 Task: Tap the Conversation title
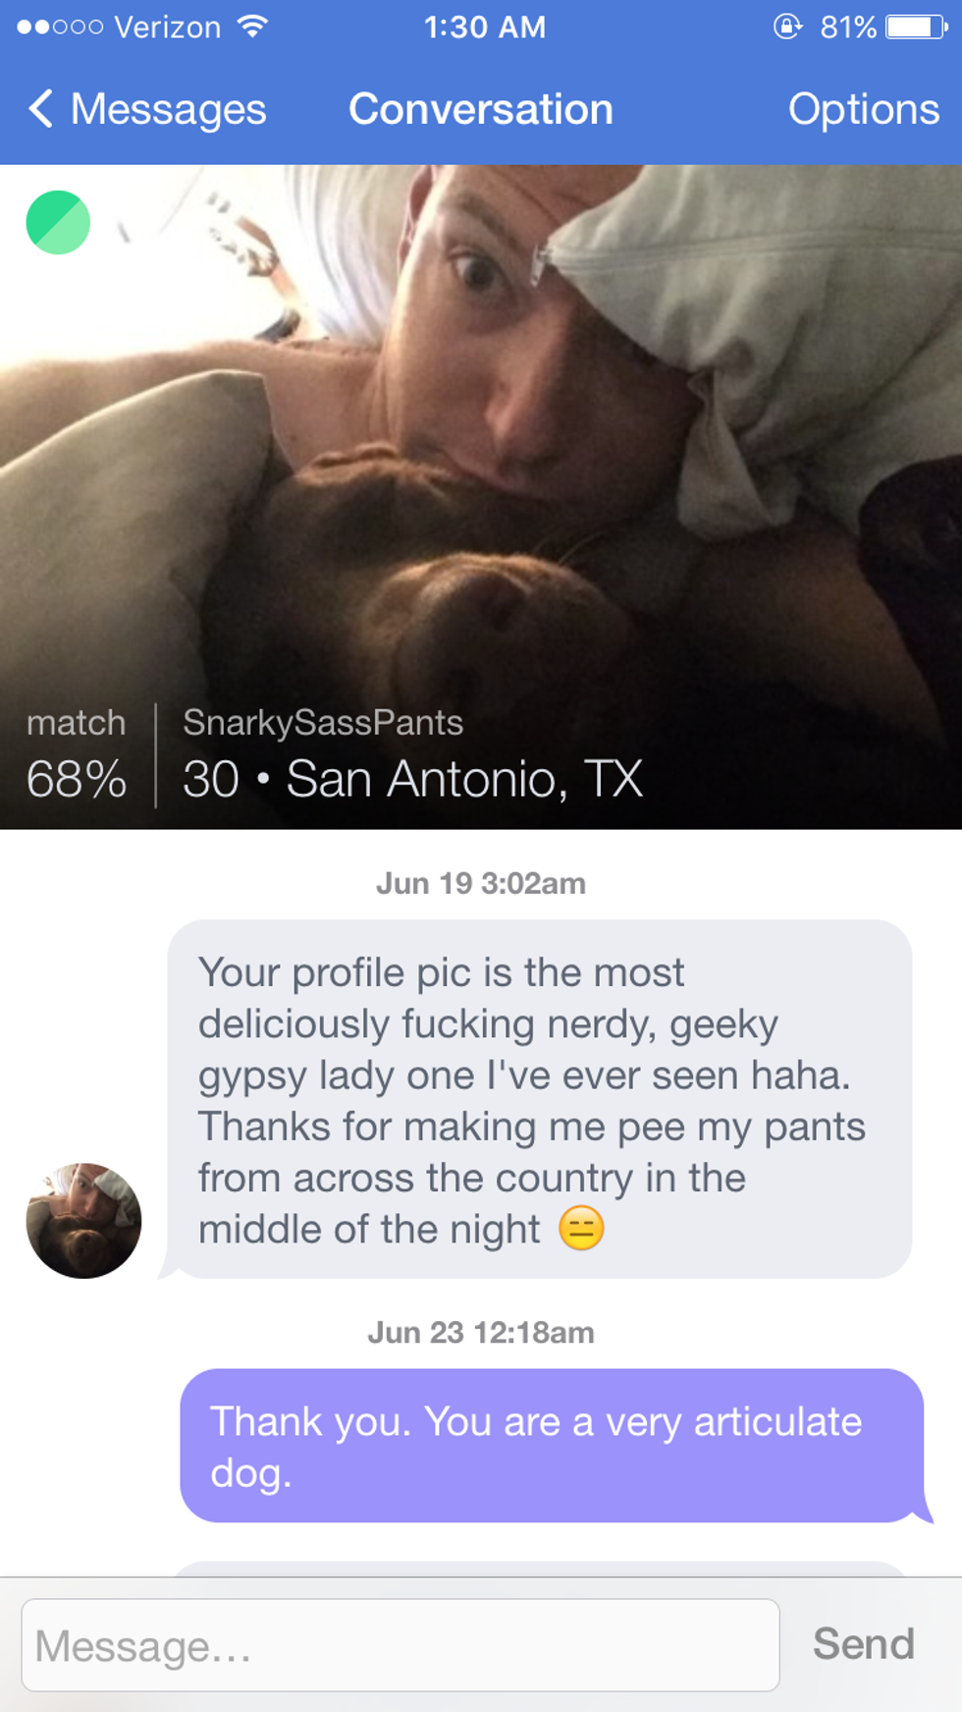coord(480,109)
